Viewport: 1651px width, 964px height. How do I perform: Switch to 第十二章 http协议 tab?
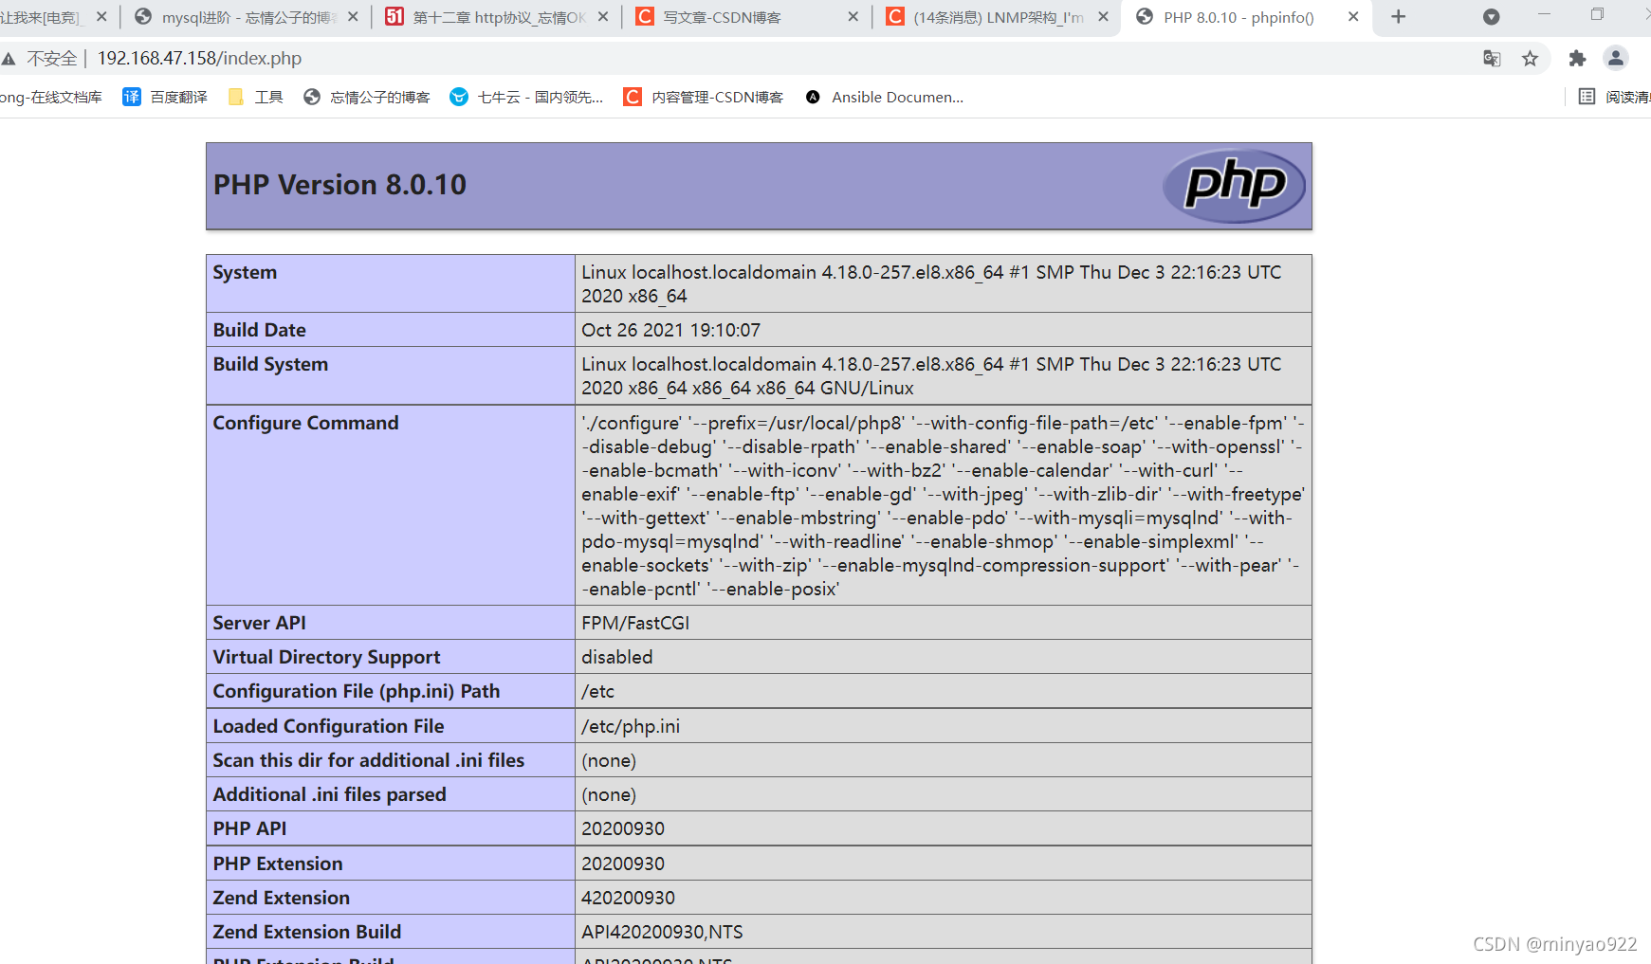pos(495,17)
